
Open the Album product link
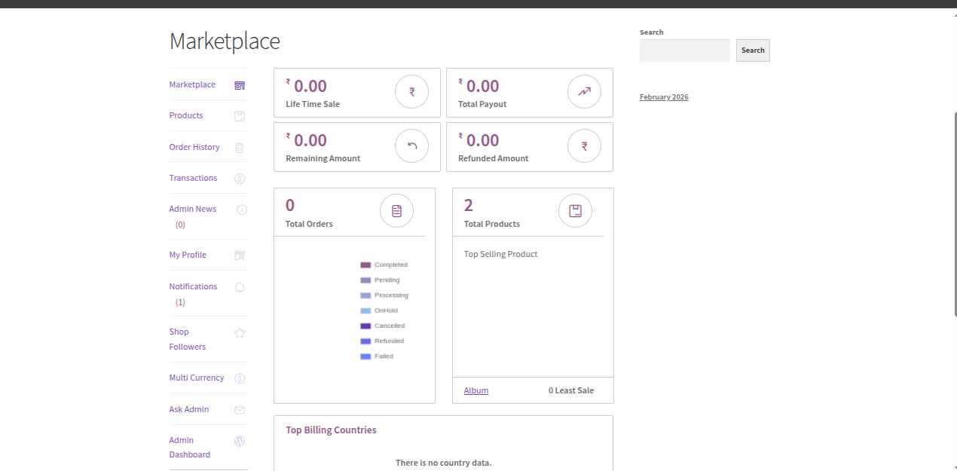475,390
